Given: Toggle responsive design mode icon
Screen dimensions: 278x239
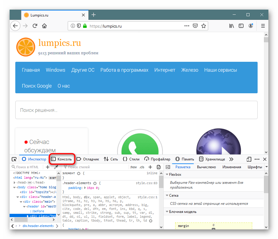Looking at the screenshot, I should click(x=249, y=159).
